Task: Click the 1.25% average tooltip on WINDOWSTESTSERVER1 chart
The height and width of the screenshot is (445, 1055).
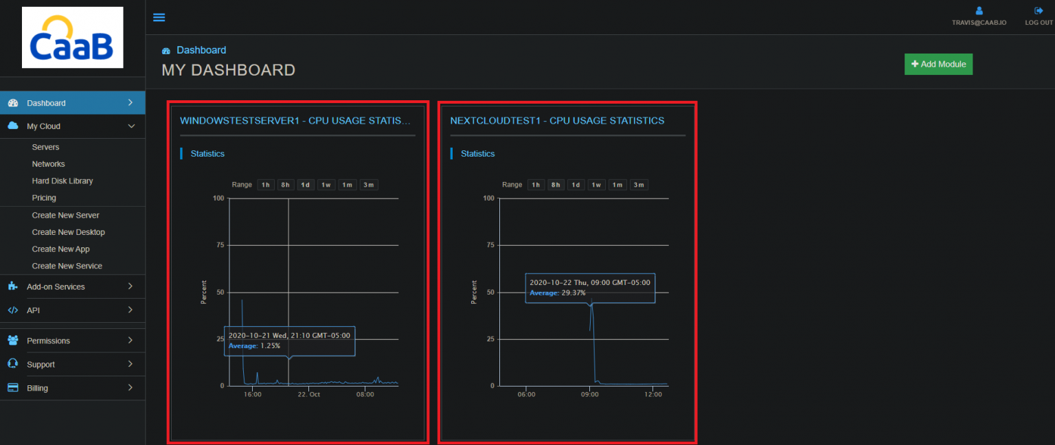Action: pyautogui.click(x=289, y=341)
